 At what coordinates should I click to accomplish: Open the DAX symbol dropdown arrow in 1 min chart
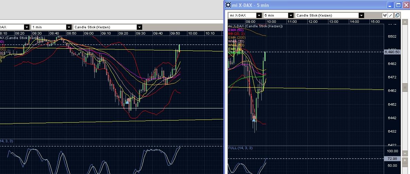click(27, 27)
